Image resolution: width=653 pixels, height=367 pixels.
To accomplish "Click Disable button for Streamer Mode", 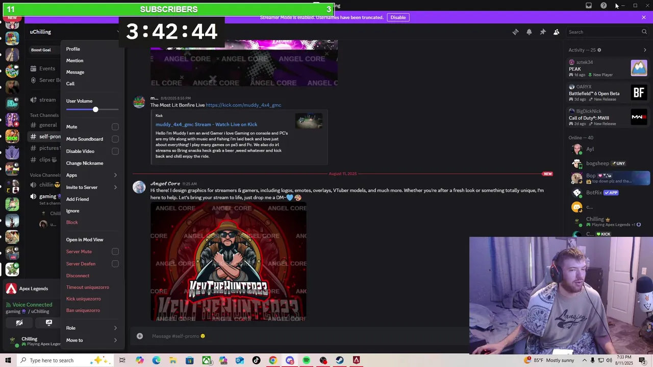I will 398,17.
